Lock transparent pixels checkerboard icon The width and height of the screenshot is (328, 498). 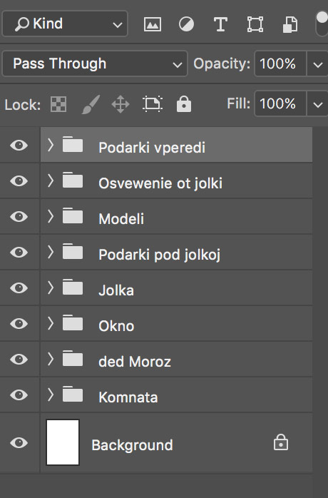click(58, 104)
